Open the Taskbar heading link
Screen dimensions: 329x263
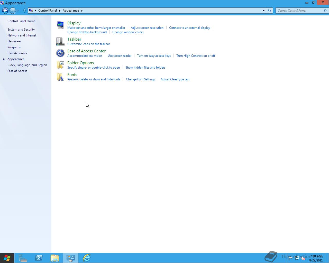tap(74, 39)
